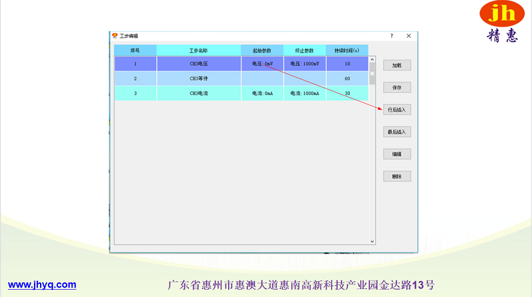Select row 1 CH3电压 step

point(199,64)
